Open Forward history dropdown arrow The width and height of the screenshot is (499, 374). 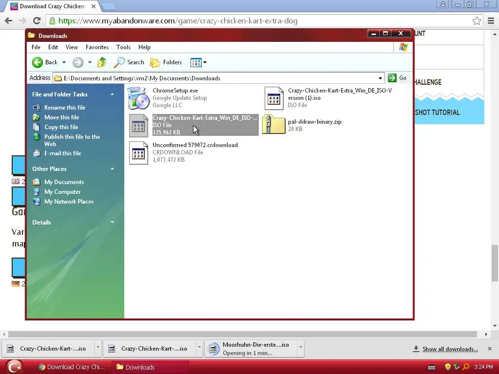(90, 62)
